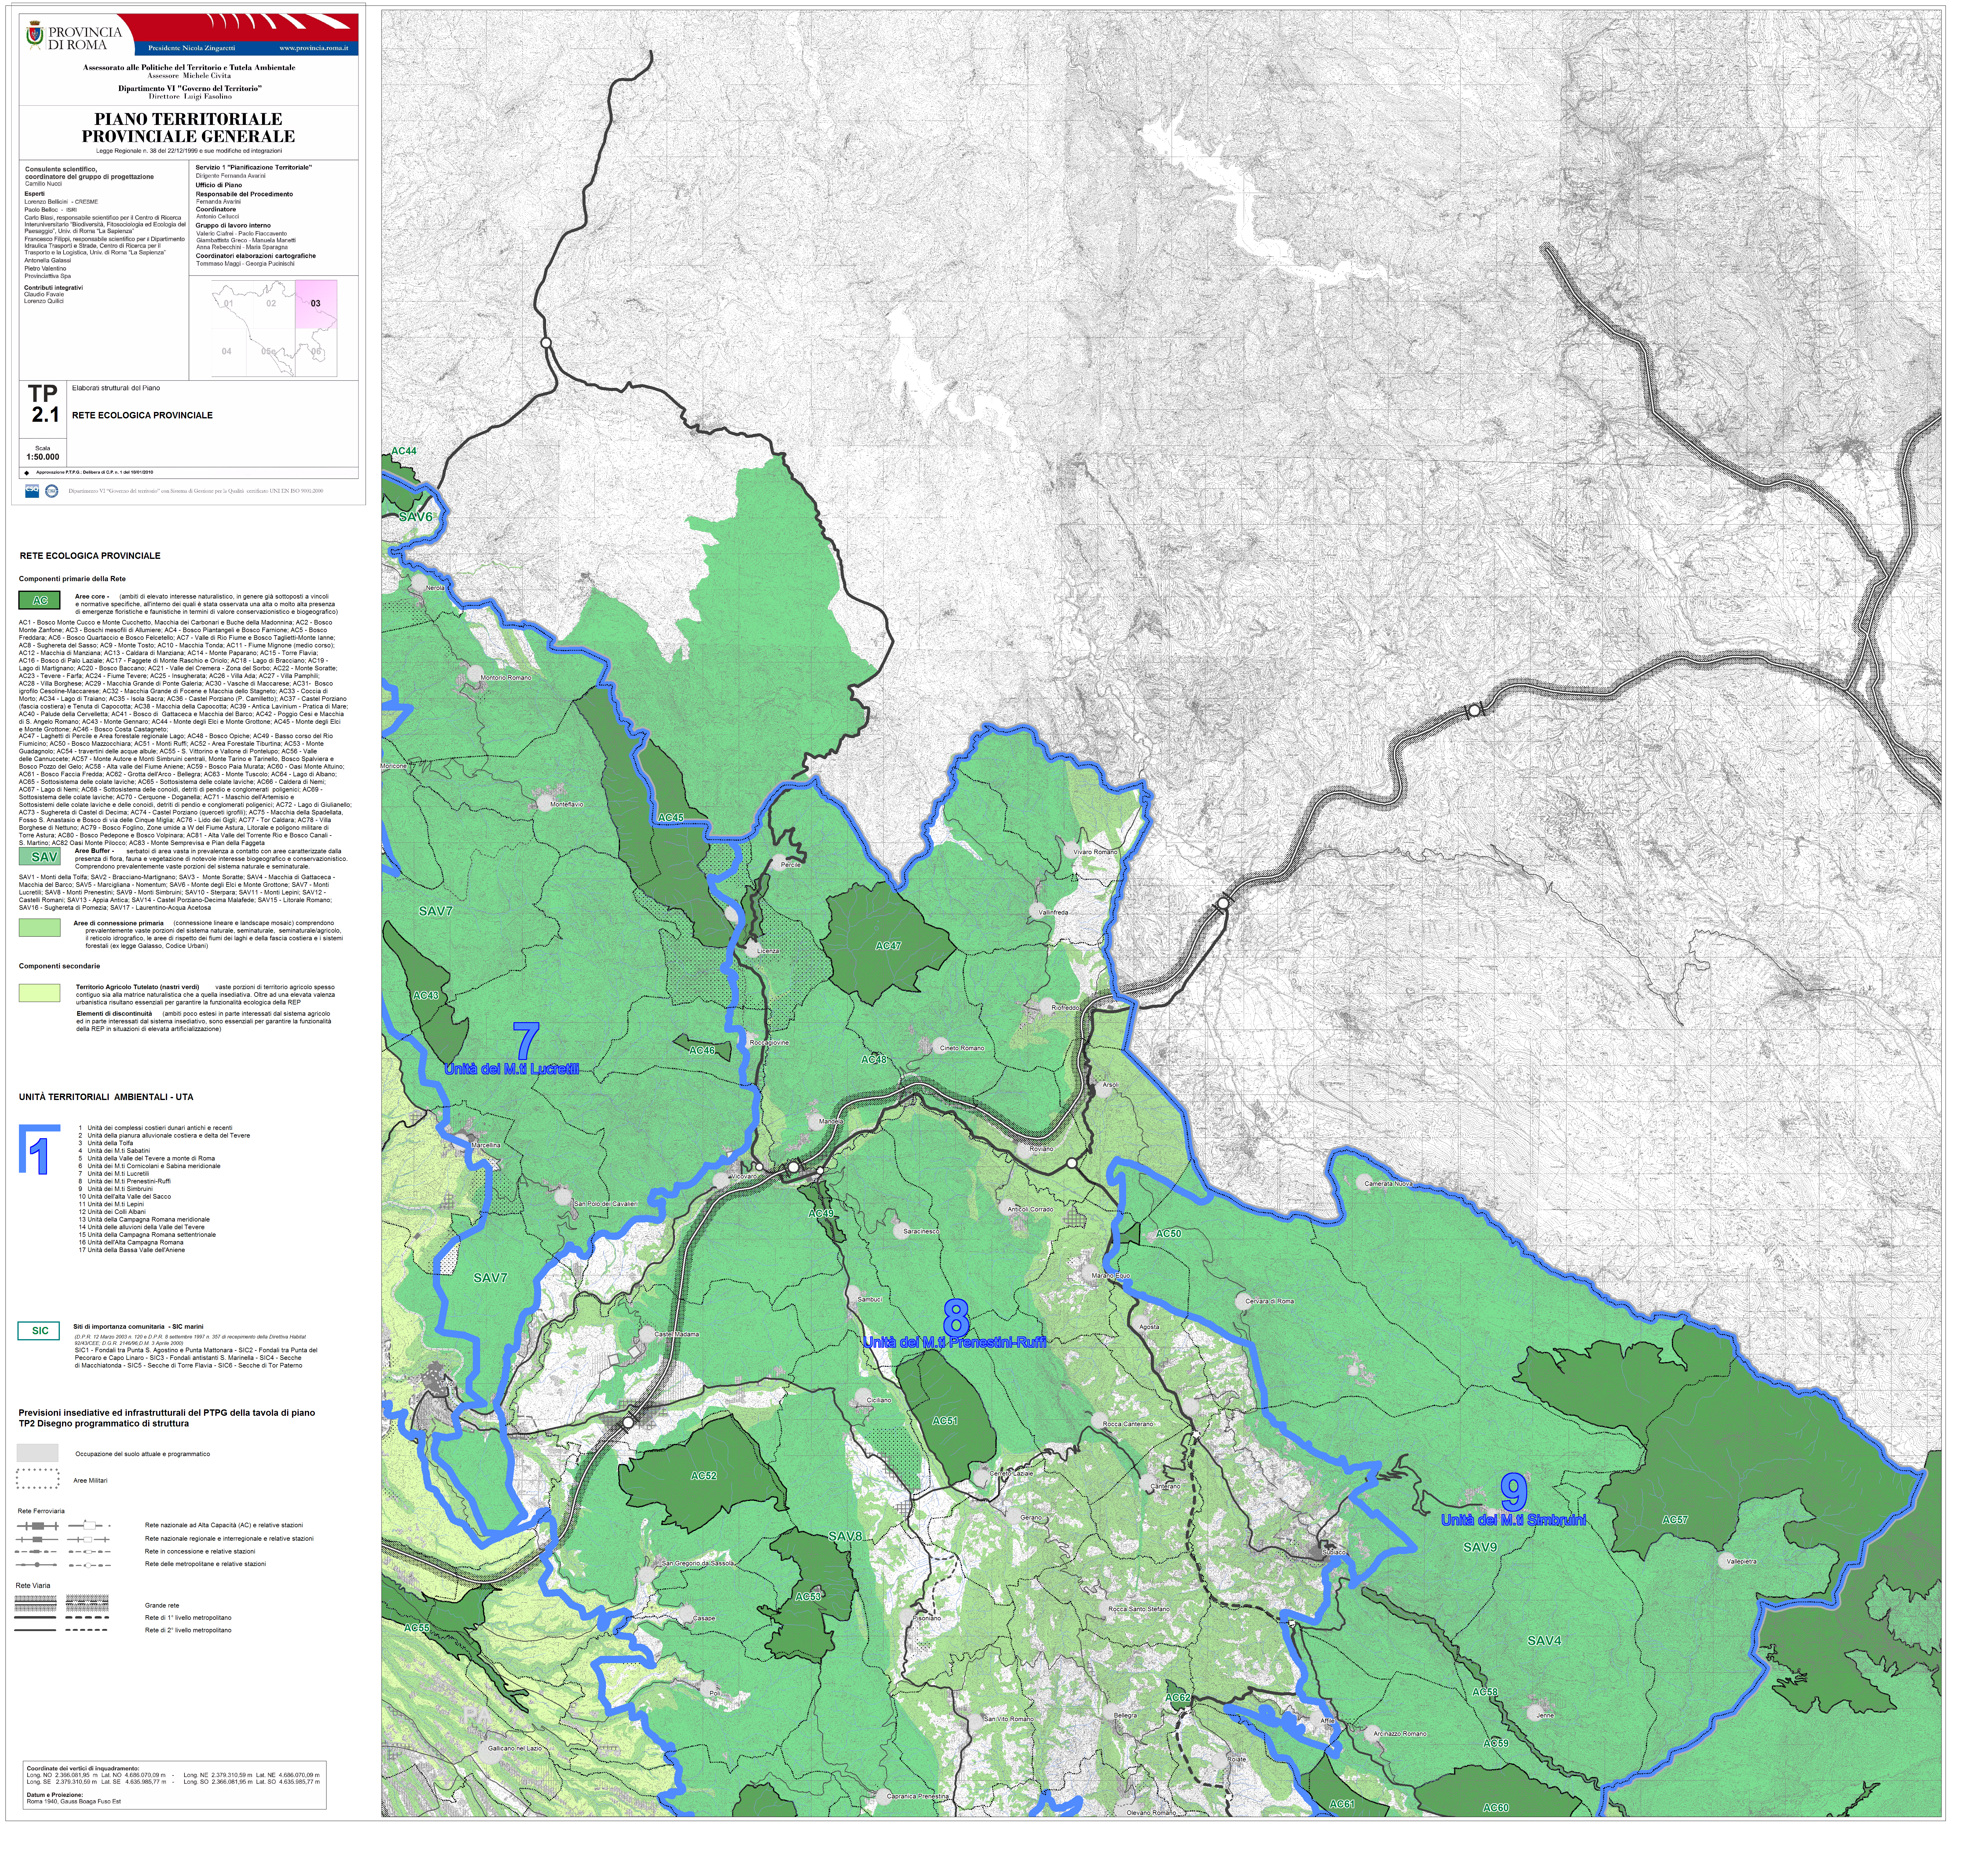1966x1876 pixels.
Task: Click the SAV8 label on map
Action: [845, 1536]
